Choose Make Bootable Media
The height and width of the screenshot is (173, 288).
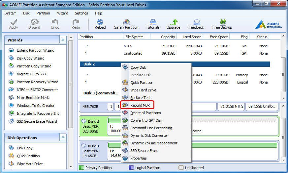point(29,97)
